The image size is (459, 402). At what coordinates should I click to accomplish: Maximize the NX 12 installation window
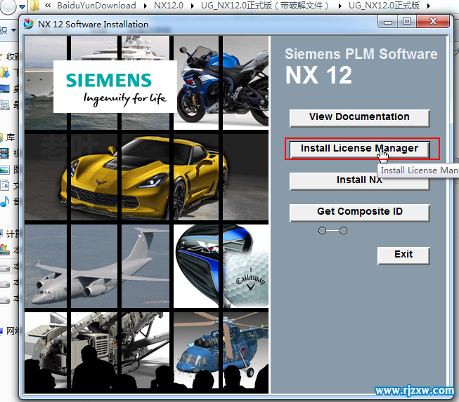pos(407,21)
